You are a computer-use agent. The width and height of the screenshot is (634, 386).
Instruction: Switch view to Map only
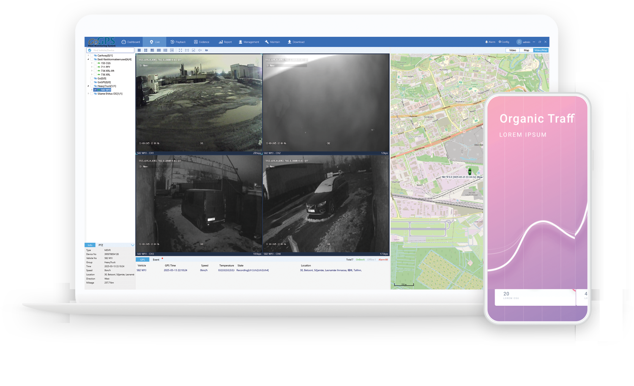pyautogui.click(x=526, y=50)
